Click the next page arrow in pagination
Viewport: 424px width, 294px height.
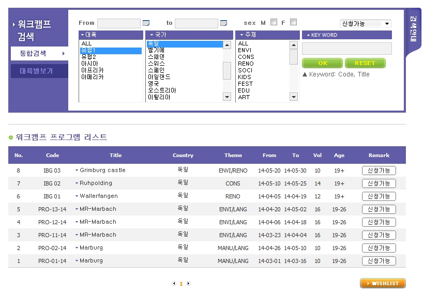[x=188, y=283]
